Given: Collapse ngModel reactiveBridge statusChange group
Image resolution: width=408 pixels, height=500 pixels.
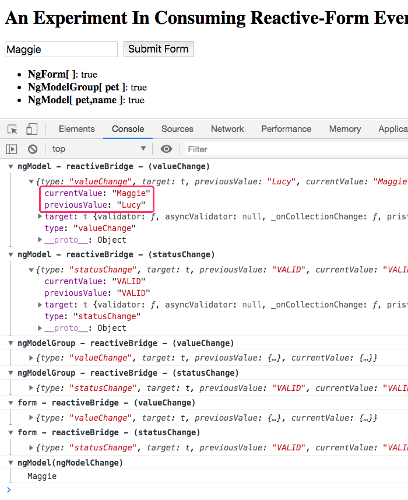Looking at the screenshot, I should [x=10, y=254].
